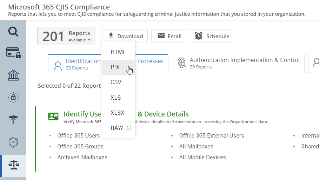Open the Schedule button
320x180 pixels.
(212, 36)
